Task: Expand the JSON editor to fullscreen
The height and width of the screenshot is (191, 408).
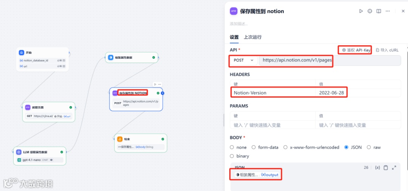Action: [x=394, y=168]
